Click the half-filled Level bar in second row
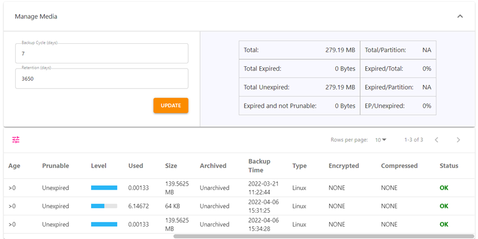This screenshot has width=478, height=239. tap(104, 206)
